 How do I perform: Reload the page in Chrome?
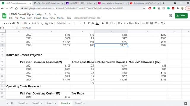[x=12, y=9]
